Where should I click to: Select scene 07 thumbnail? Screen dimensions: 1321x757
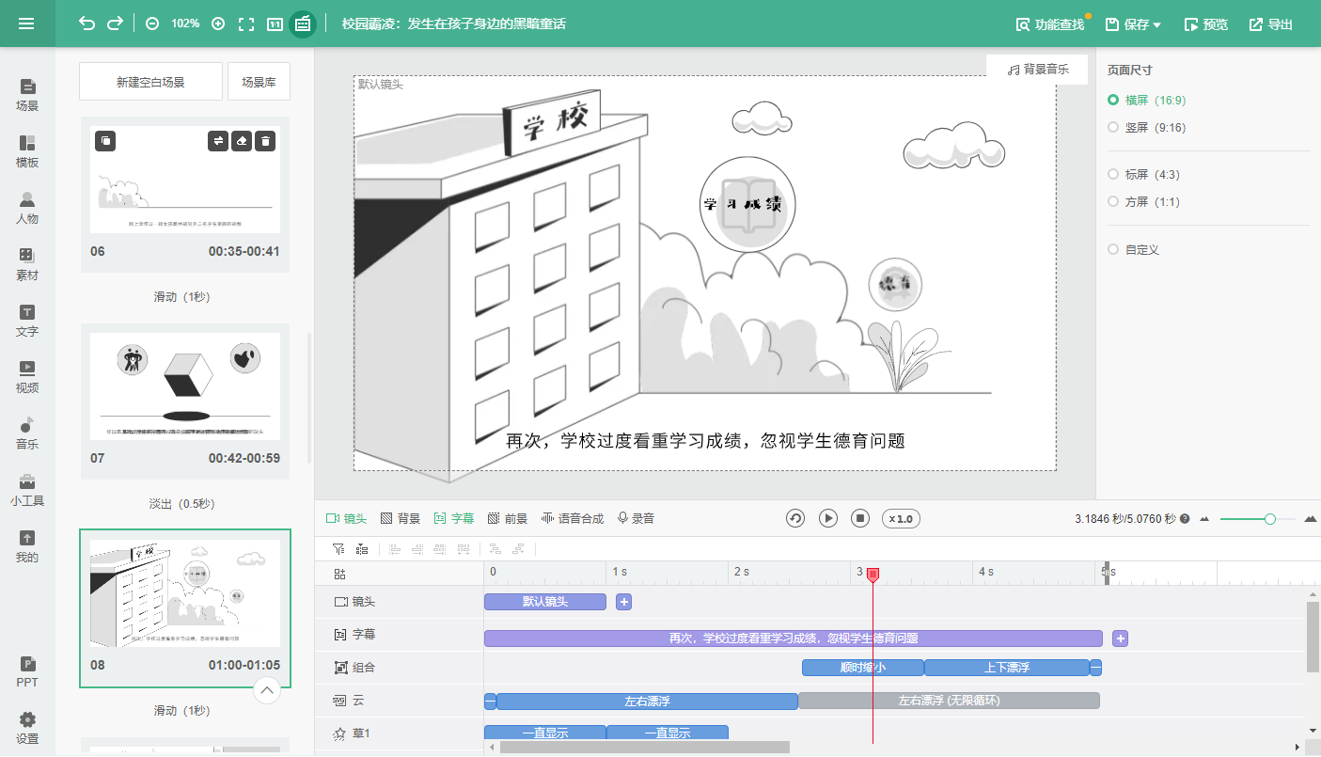pyautogui.click(x=185, y=386)
